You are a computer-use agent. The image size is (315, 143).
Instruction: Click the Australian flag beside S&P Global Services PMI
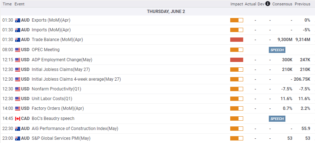[18, 138]
